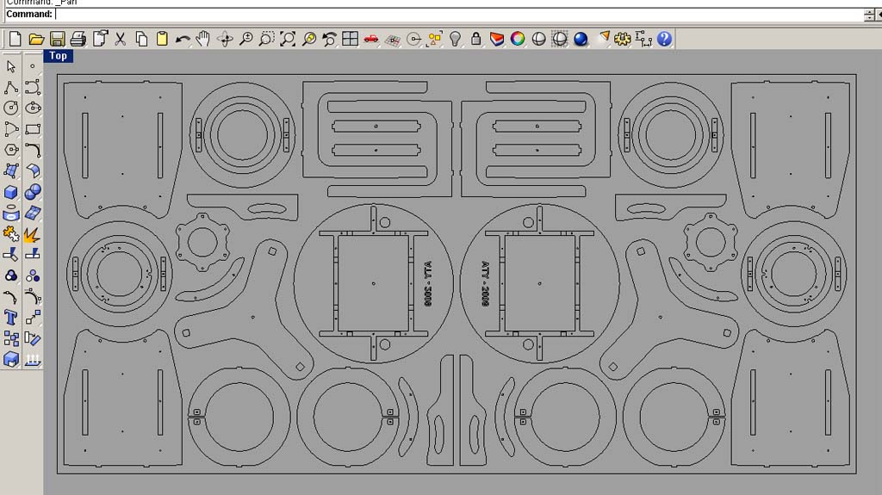Open Set CPlane grid icon
Screen dimensions: 882x495
tap(392, 40)
